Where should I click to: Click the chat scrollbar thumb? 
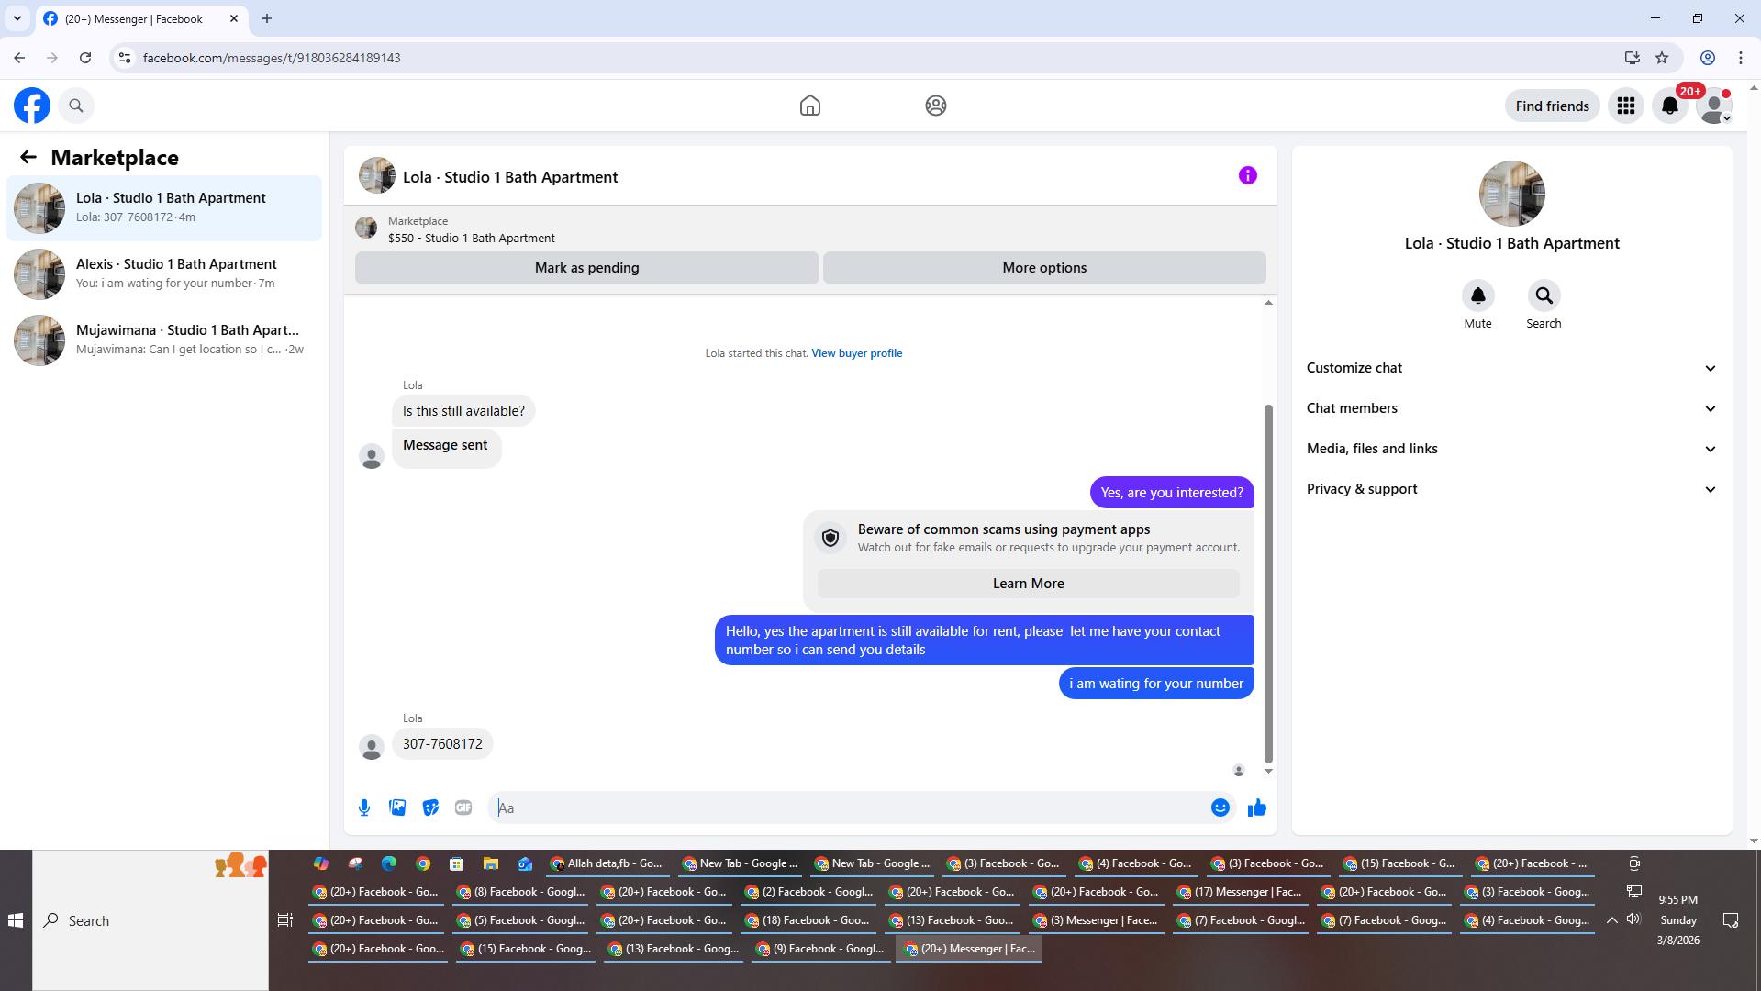click(1268, 583)
